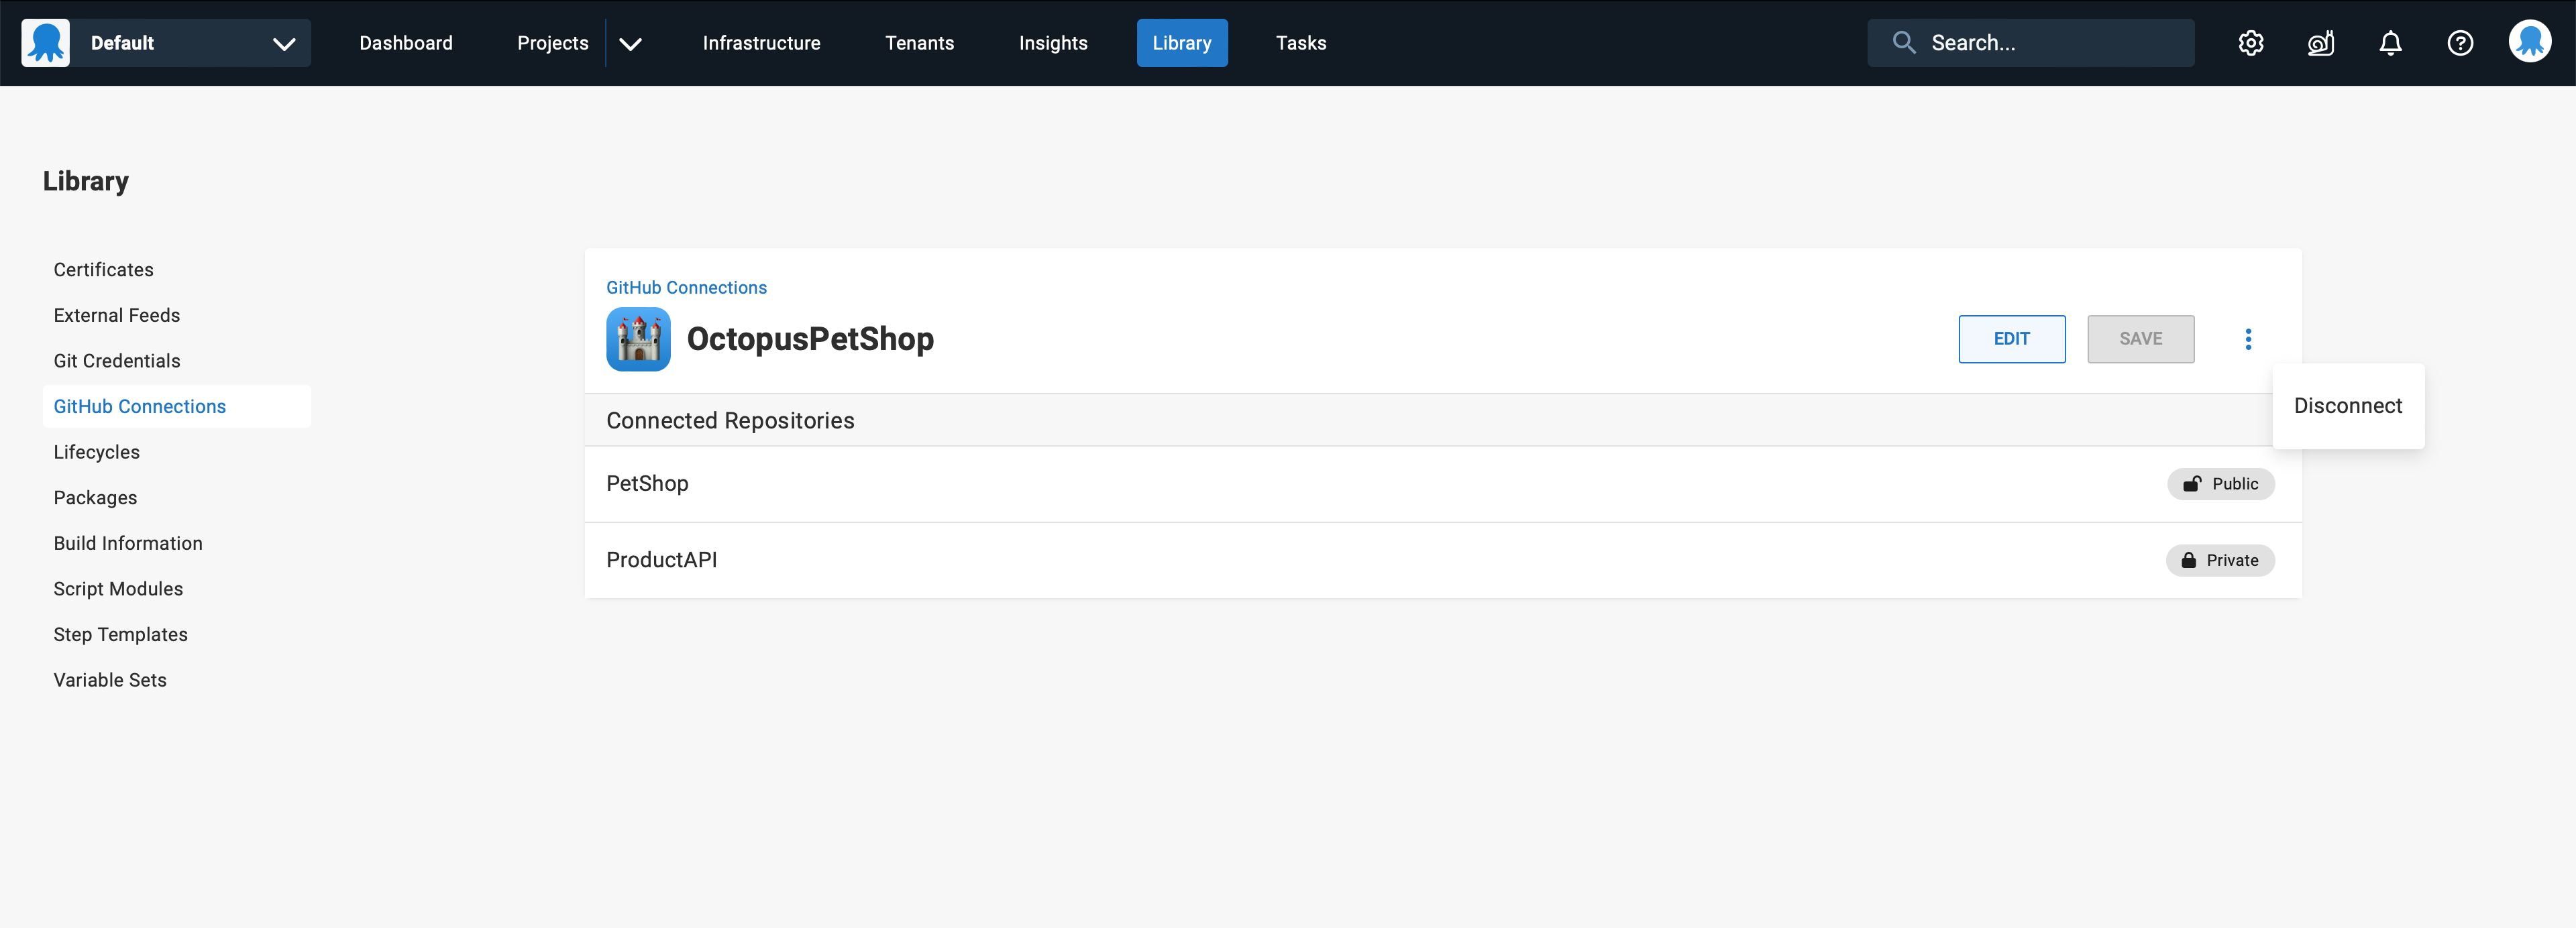Click inside the Search field
Viewport: 2576px width, 928px height.
tap(2030, 42)
